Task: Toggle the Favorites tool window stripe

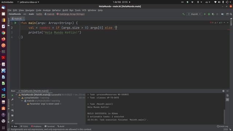Action: 8,118
